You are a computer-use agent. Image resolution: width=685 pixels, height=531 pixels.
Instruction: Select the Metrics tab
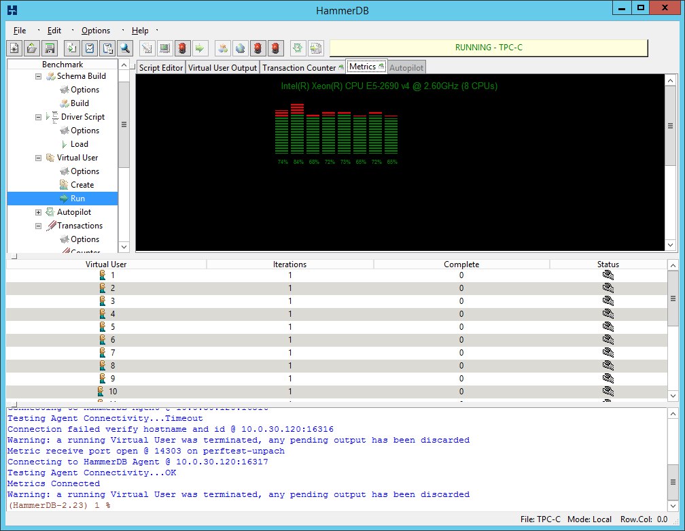tap(366, 67)
